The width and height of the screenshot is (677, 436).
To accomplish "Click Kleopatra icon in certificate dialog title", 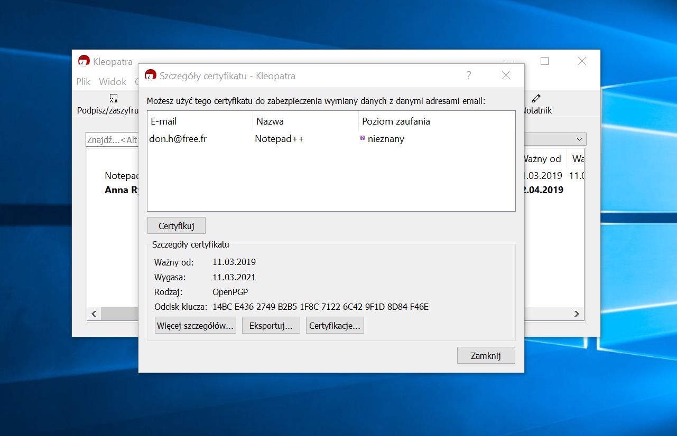I will (151, 75).
